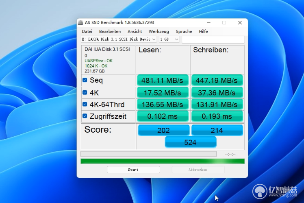Click the Schreiben column header
Viewport: 304px width, 203px height.
coord(211,50)
